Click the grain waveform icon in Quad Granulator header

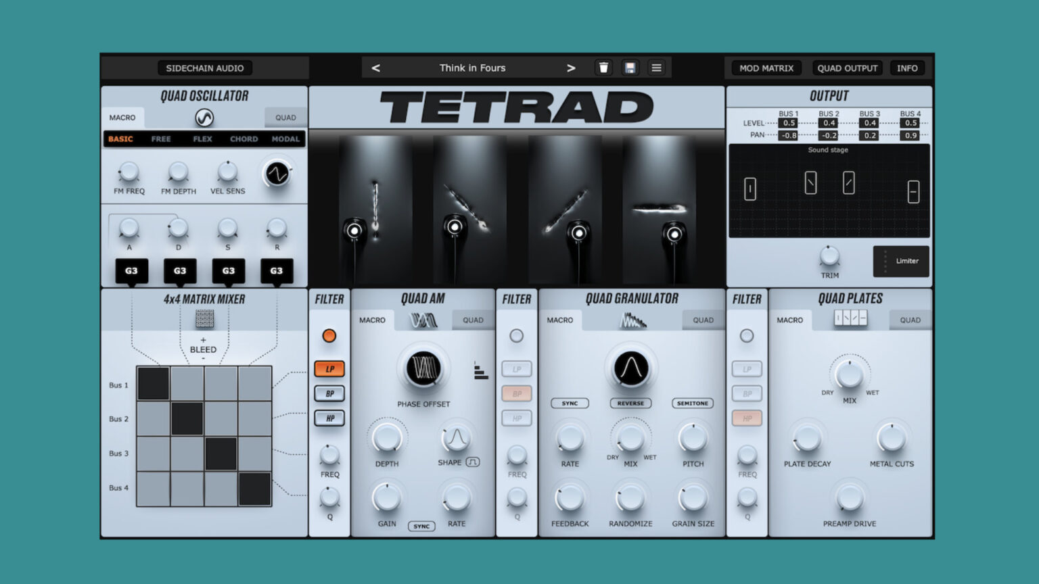coord(632,319)
